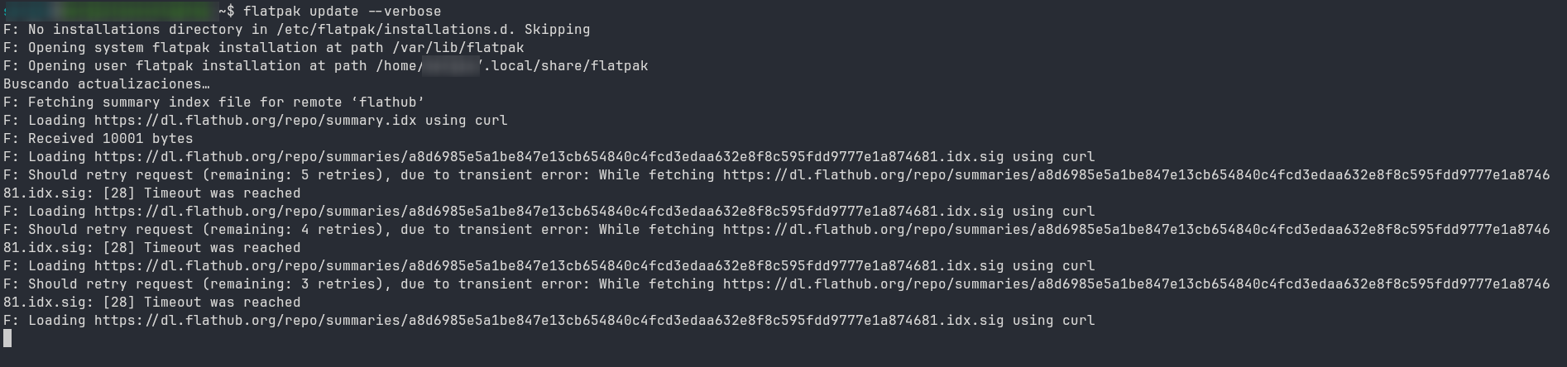Viewport: 1567px width, 367px height.
Task: Click the 'Buscando actualizaciones…' status line
Action: point(106,84)
